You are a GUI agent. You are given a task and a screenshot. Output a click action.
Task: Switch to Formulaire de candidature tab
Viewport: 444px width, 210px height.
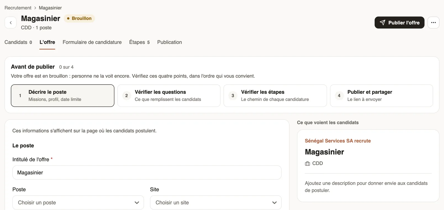(x=92, y=42)
